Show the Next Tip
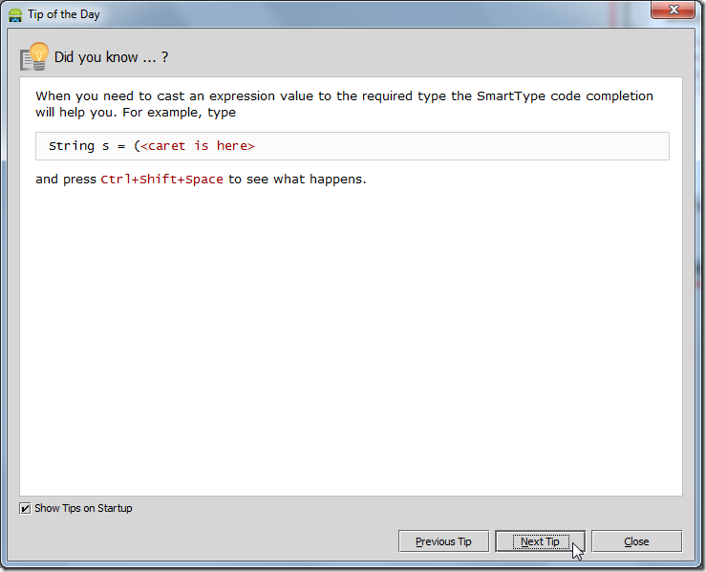The height and width of the screenshot is (572, 706). point(540,541)
